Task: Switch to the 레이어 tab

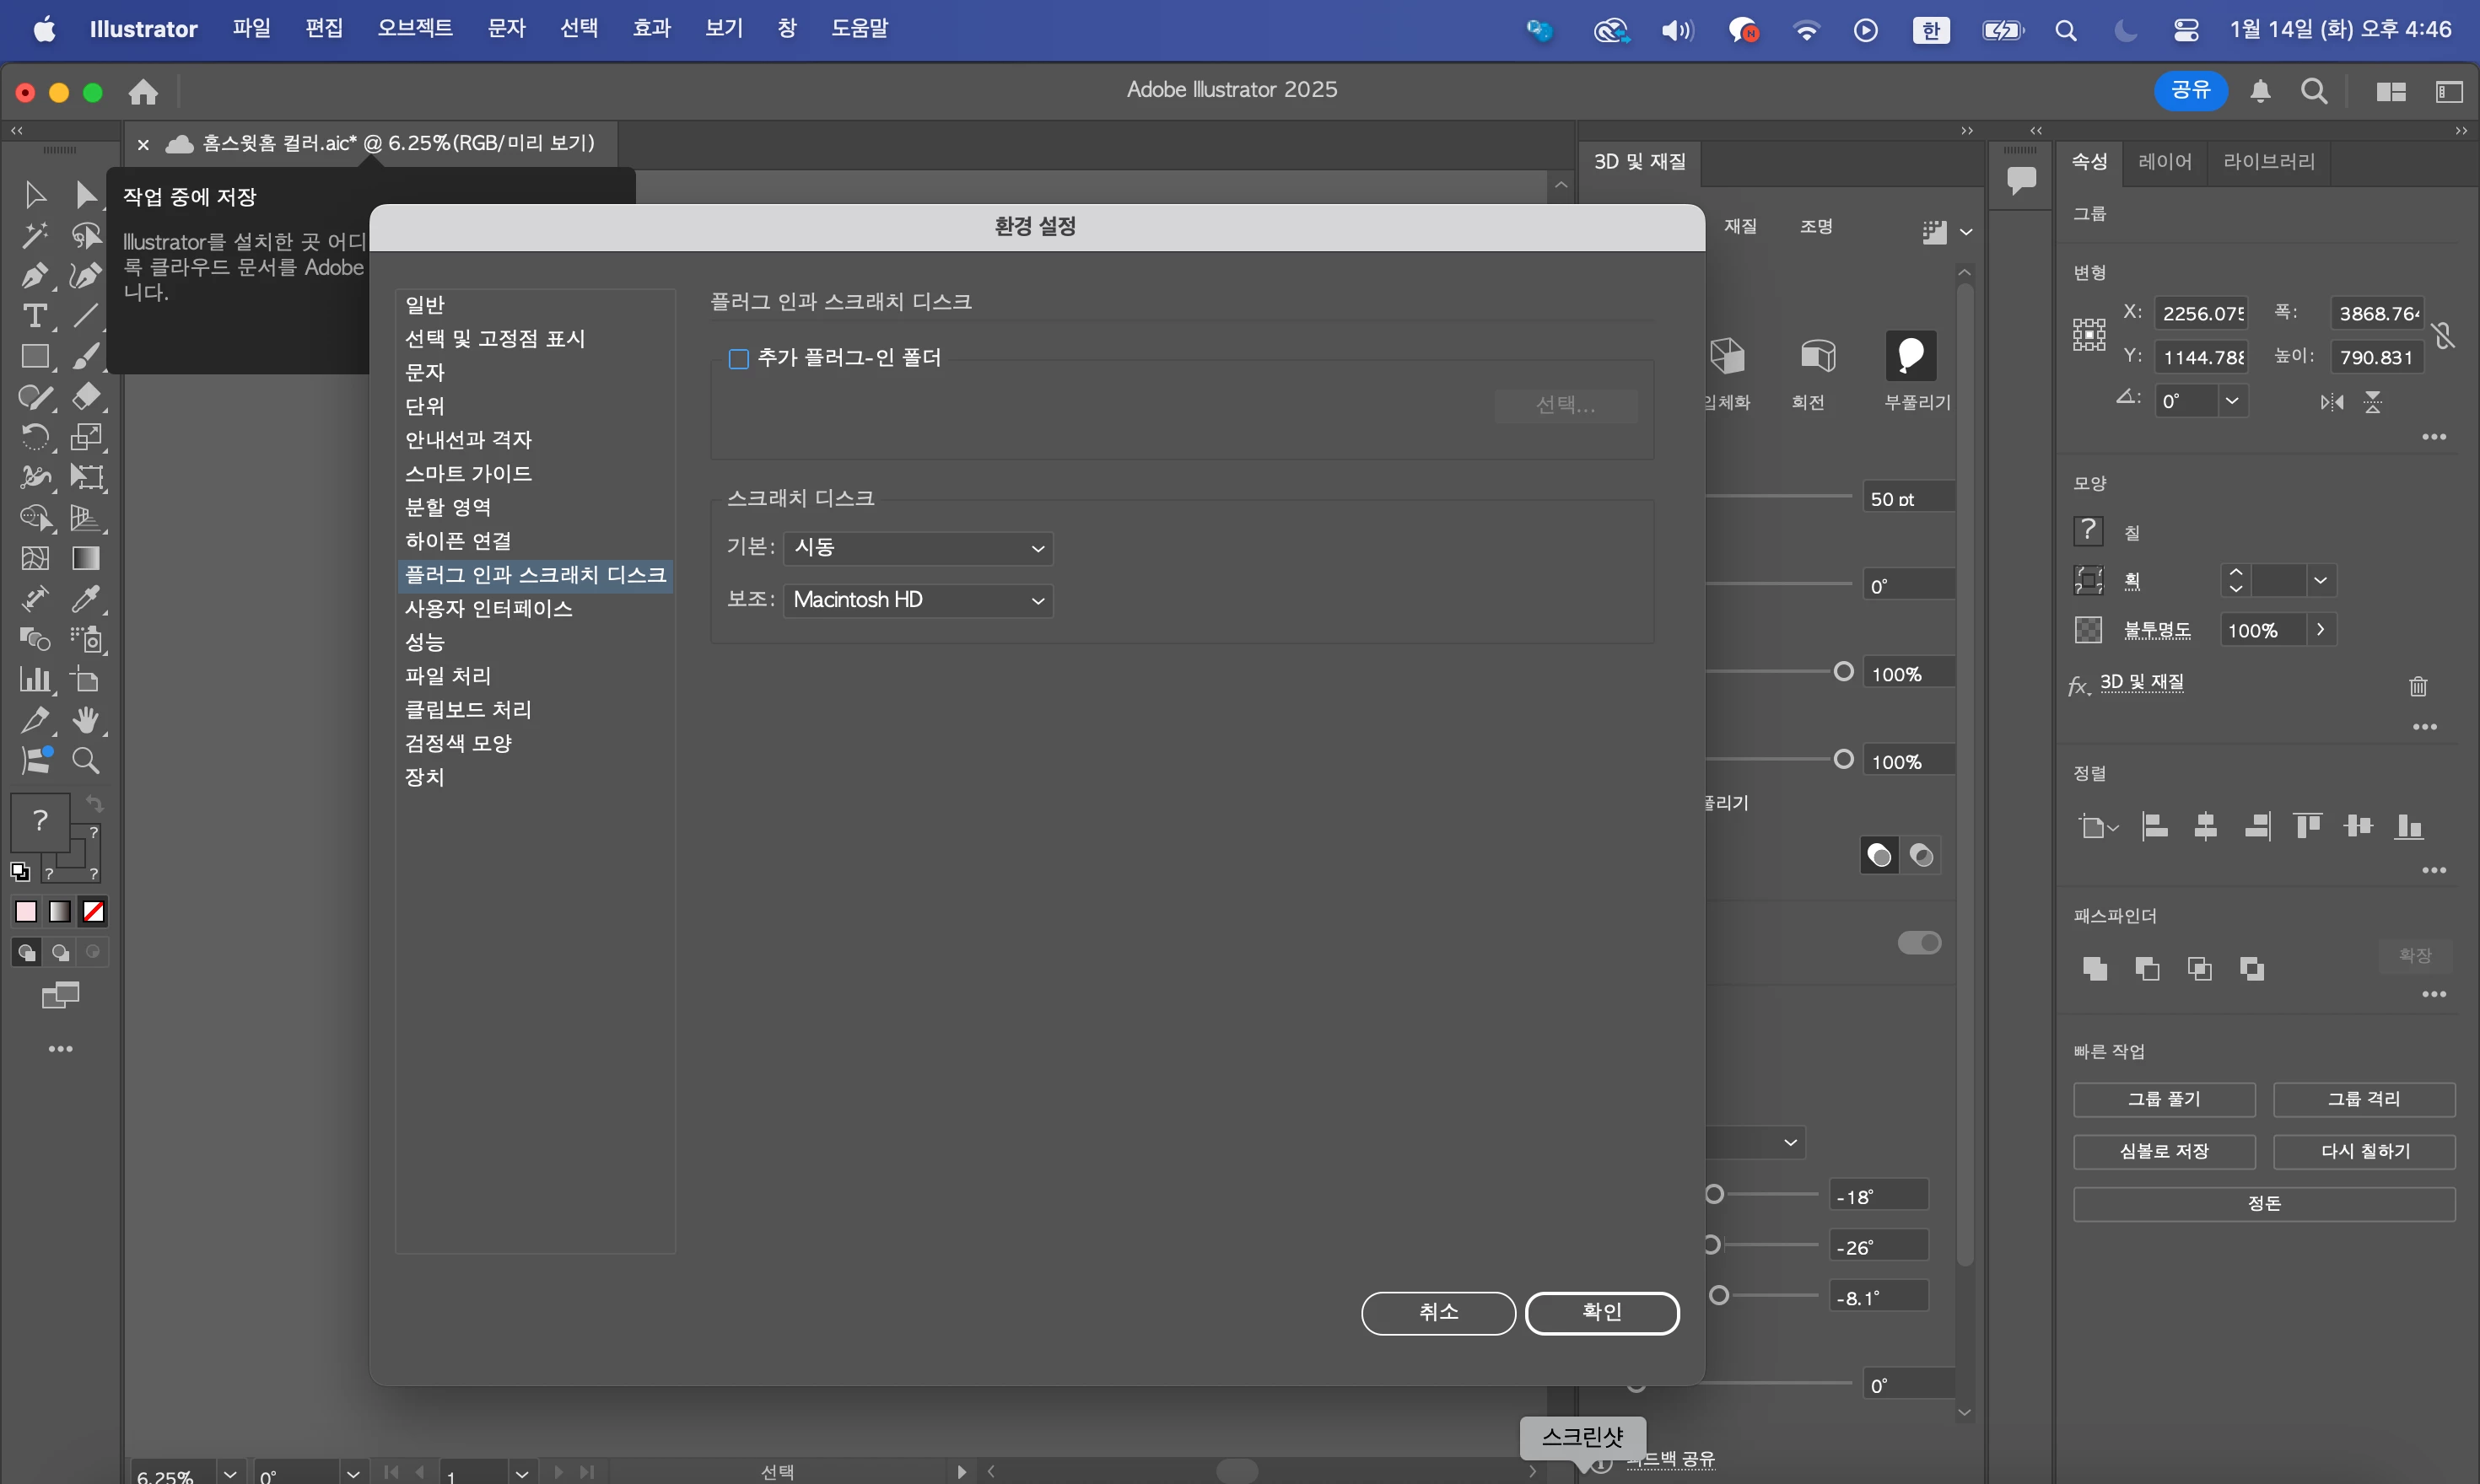Action: (2164, 162)
